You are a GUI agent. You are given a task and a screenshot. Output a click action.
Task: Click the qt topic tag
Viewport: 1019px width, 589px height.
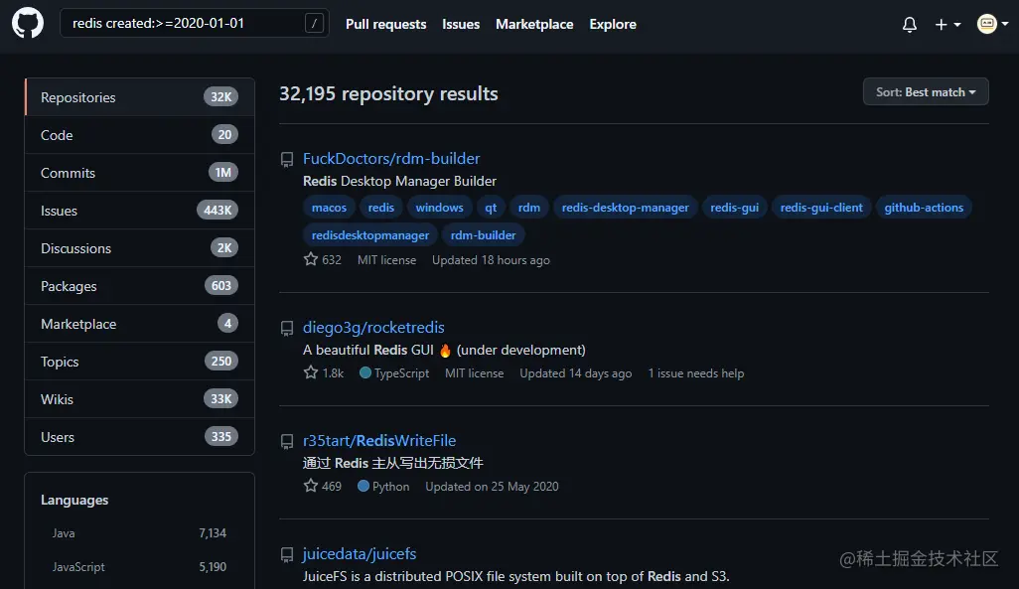click(x=491, y=208)
